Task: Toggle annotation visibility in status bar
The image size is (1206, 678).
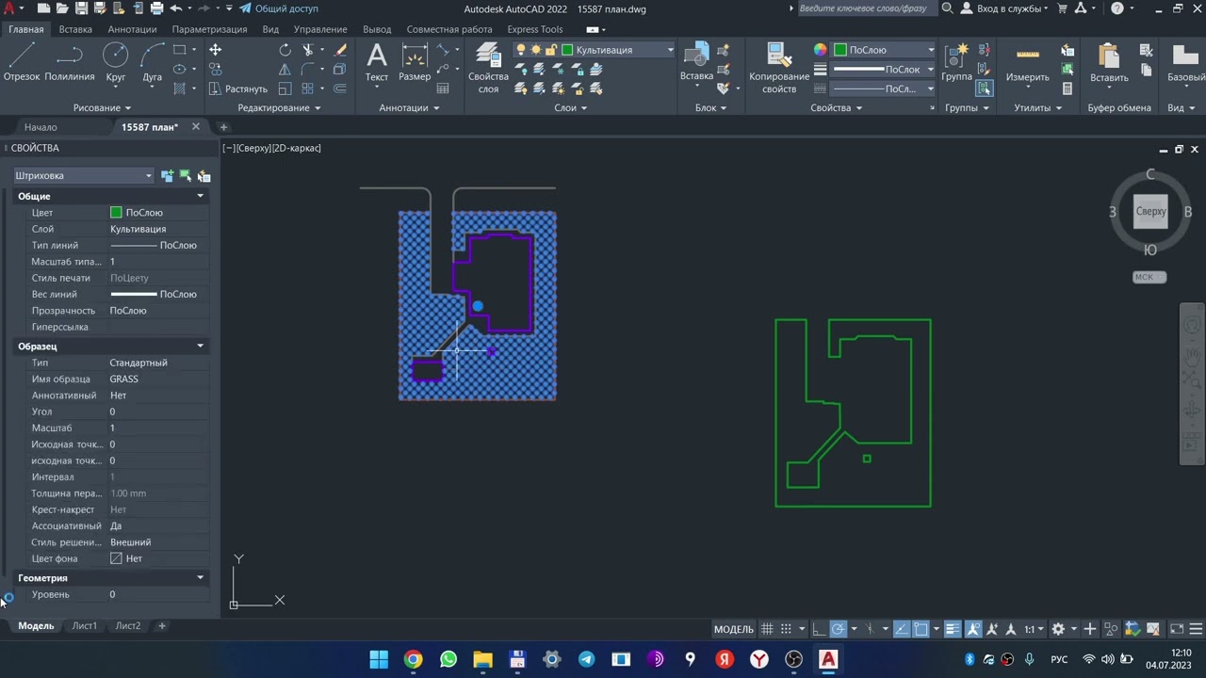Action: click(973, 629)
